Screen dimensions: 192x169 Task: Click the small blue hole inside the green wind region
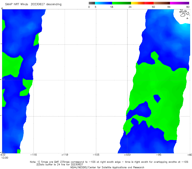[x=157, y=99]
